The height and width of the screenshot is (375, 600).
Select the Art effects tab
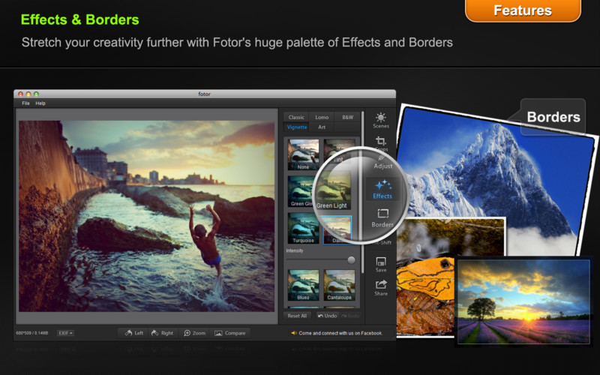(x=322, y=127)
